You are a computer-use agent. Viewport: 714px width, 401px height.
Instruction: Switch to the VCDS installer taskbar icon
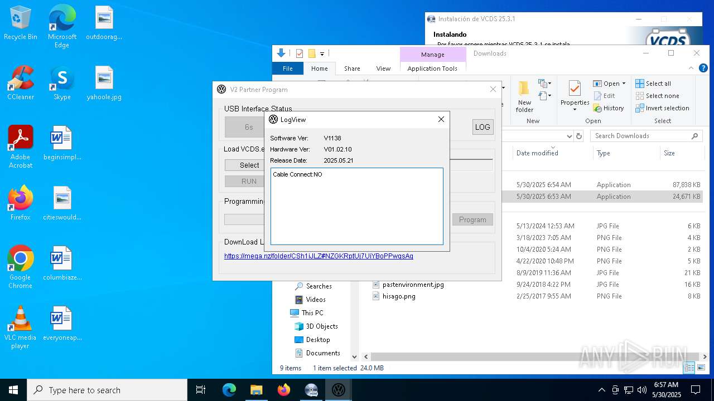[x=311, y=390]
